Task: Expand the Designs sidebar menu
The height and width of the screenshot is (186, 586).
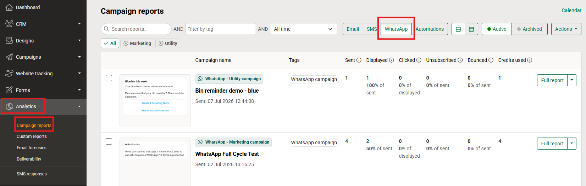Action: [x=79, y=40]
